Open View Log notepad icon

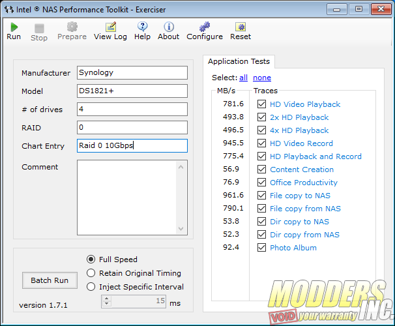pyautogui.click(x=111, y=27)
